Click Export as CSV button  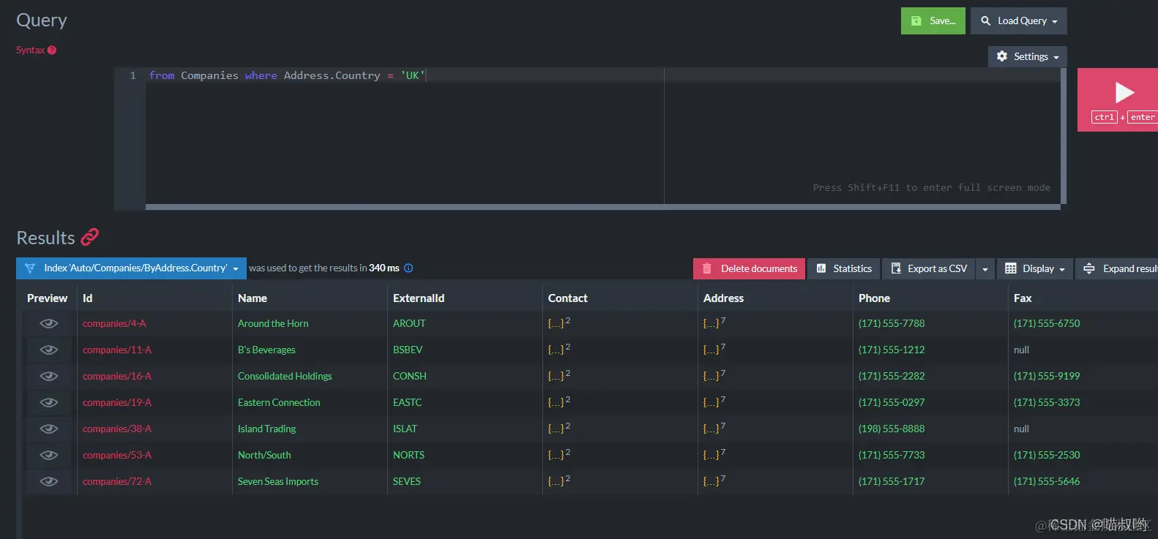[x=929, y=268]
